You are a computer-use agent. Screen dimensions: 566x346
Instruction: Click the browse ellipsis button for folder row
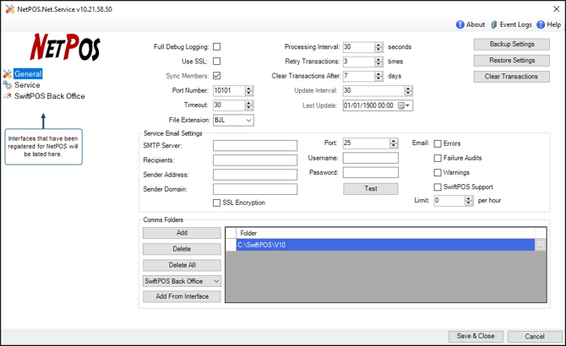[x=541, y=246]
